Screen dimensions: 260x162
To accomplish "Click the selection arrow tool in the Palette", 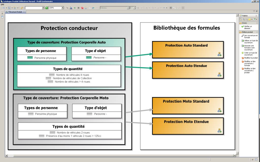I will click(240, 19).
